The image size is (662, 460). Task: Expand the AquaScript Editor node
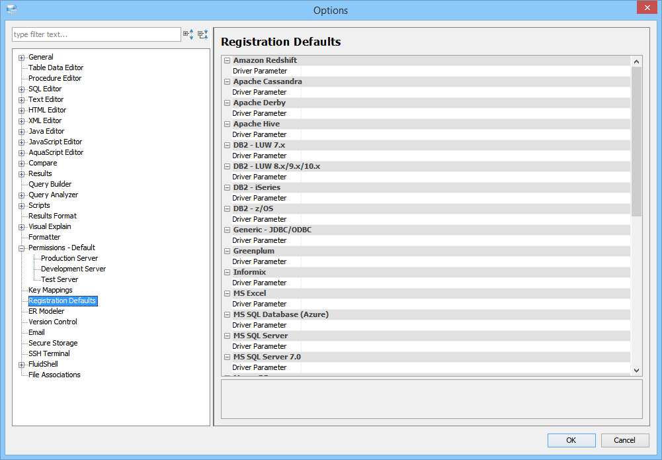(22, 152)
